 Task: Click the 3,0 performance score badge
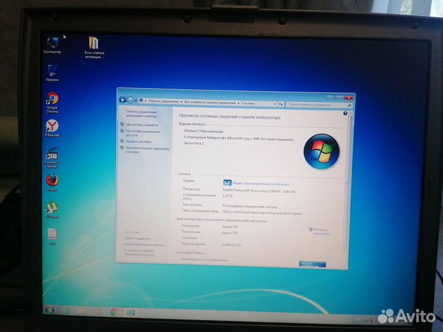click(x=227, y=183)
